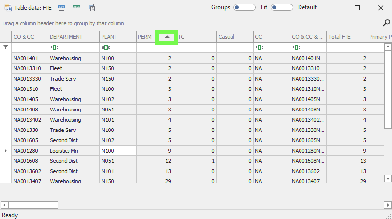Open PLANT filter operator ABC icon
The width and height of the screenshot is (392, 219).
point(105,47)
